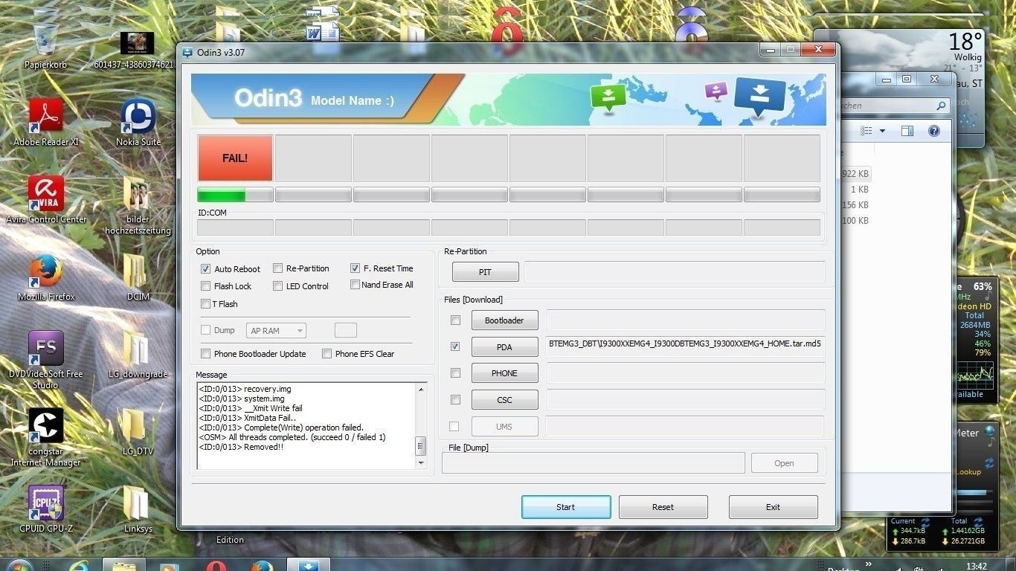Screen dimensions: 1016x571
Task: Click the message log scrollbar thumb
Action: (421, 445)
